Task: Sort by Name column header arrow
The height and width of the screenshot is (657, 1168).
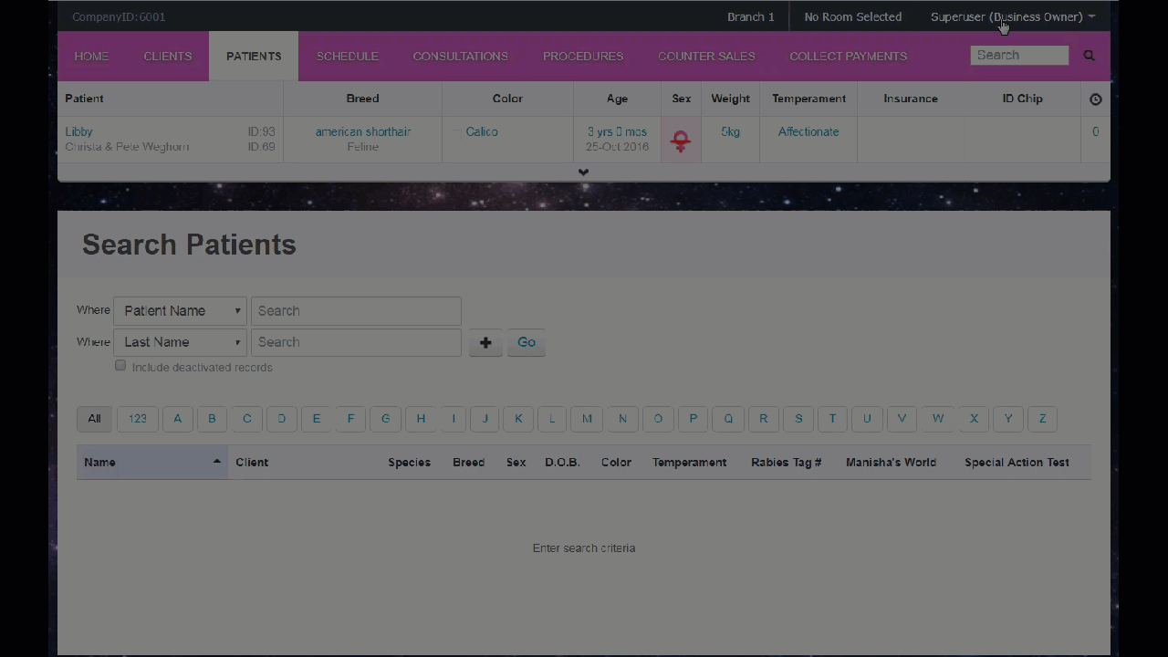Action: [x=216, y=462]
